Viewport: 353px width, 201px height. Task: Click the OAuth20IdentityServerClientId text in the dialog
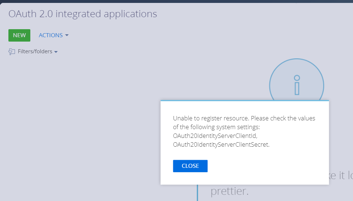[x=215, y=136]
